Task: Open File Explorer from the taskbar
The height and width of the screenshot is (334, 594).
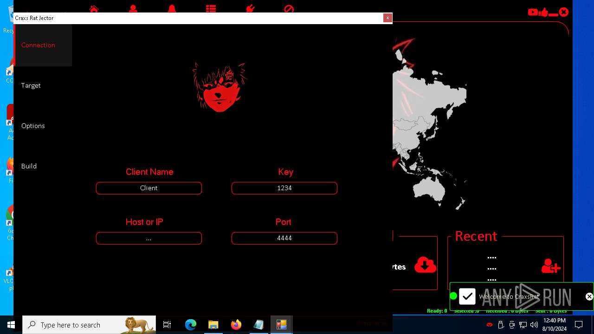Action: coord(213,325)
